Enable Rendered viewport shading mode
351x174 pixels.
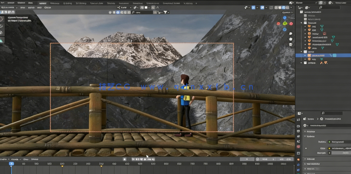tap(287, 8)
